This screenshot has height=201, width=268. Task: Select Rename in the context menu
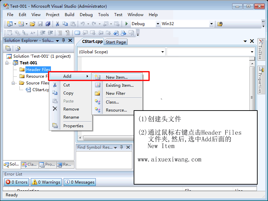[x=71, y=117]
